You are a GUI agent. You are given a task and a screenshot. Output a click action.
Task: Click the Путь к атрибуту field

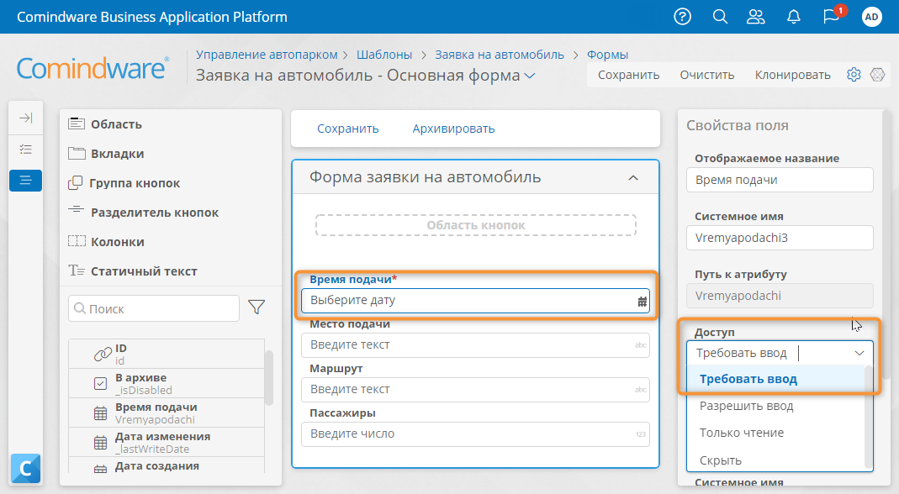pos(780,296)
